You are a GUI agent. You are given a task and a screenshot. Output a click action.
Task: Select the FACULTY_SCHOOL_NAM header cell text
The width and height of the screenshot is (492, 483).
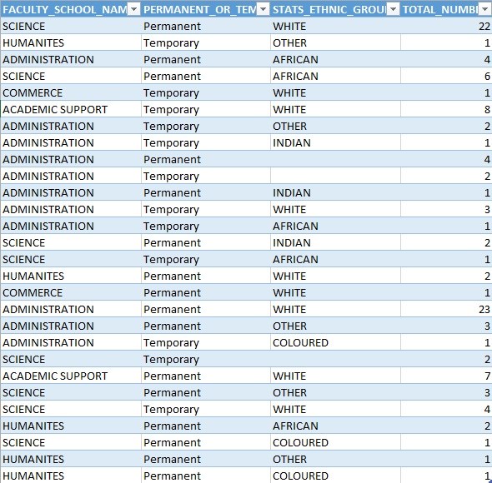(65, 10)
